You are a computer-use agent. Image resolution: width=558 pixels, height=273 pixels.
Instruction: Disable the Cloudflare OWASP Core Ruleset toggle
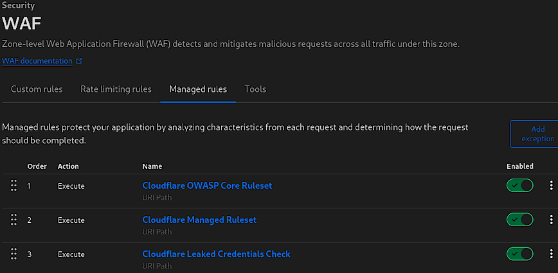pyautogui.click(x=520, y=186)
